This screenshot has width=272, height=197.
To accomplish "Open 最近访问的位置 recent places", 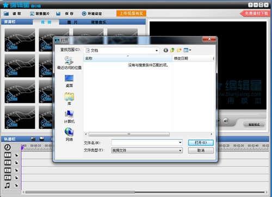I will [69, 63].
